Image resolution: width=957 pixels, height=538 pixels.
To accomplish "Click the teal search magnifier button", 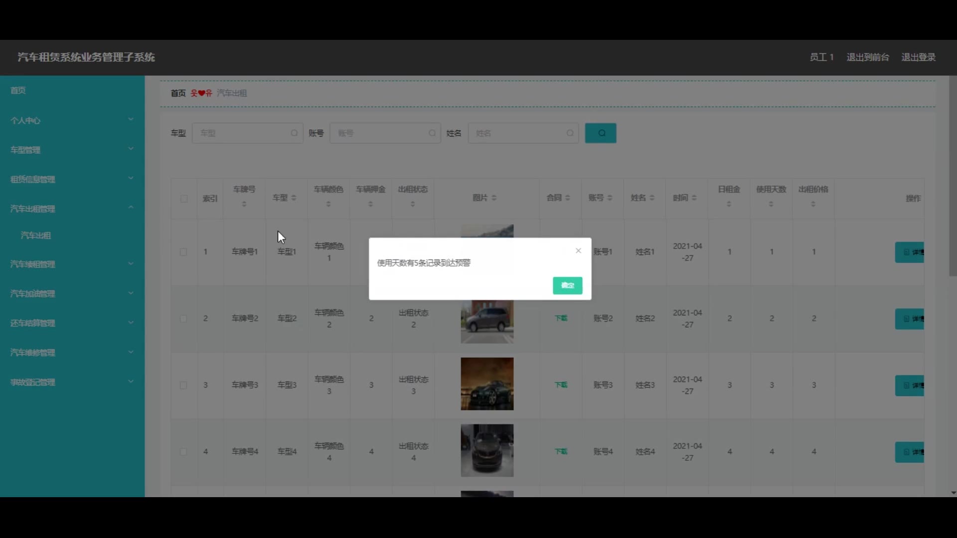I will click(x=600, y=133).
